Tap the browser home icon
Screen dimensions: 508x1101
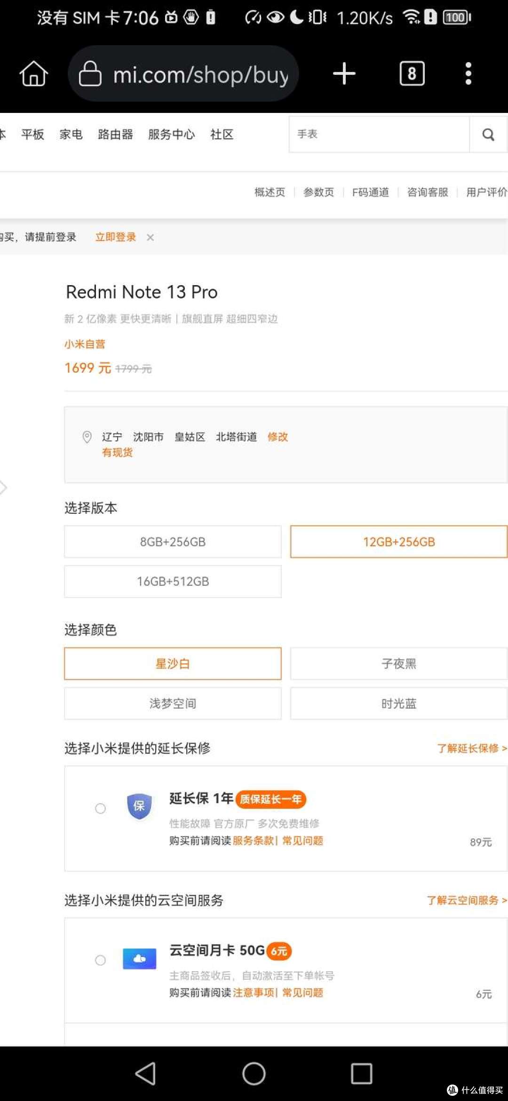[33, 74]
